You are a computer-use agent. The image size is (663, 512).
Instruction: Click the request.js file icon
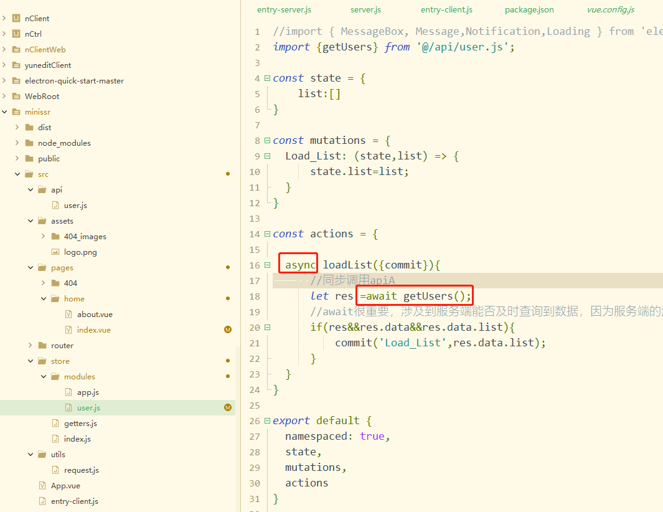[55, 470]
